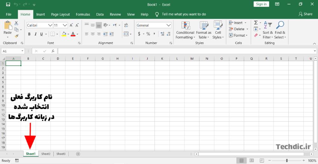Open the General number format dropdown
This screenshot has height=164, width=318.
pyautogui.click(x=169, y=25)
